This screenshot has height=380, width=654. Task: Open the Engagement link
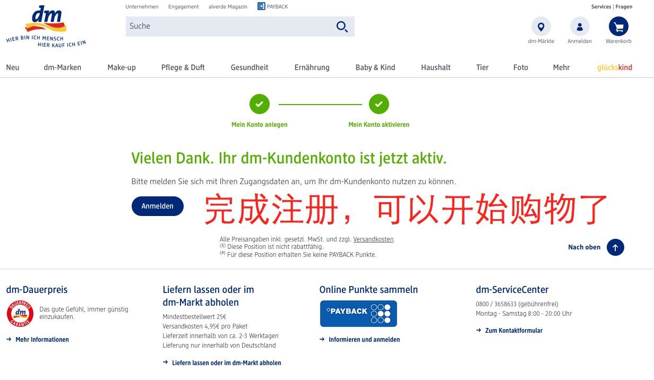[184, 7]
